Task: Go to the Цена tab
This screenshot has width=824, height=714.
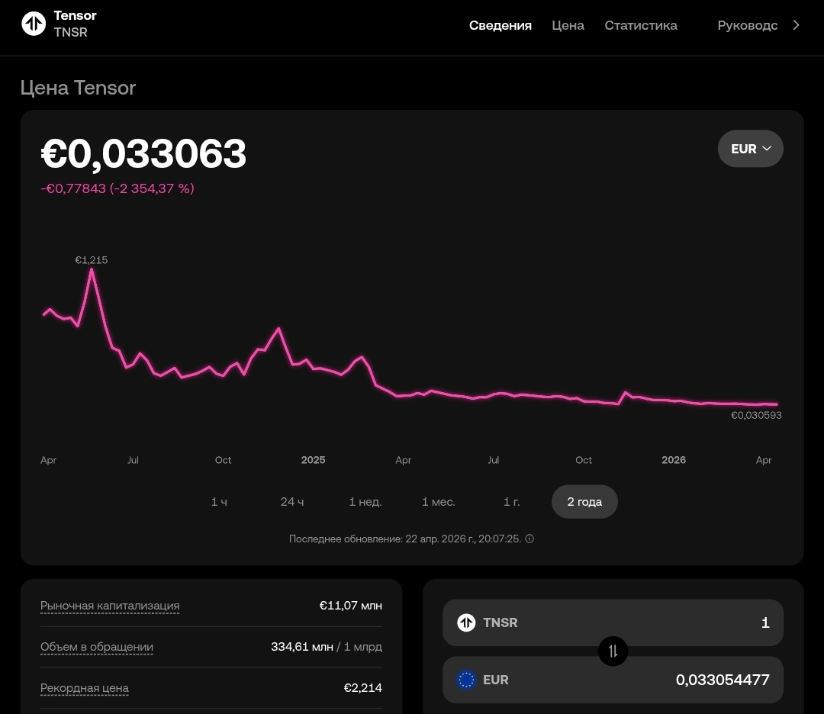Action: coord(568,25)
